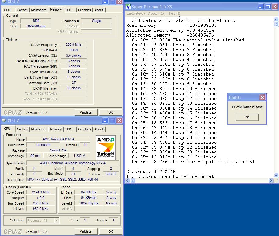
Task: Click the Channels # Single value
Action: 96,21
